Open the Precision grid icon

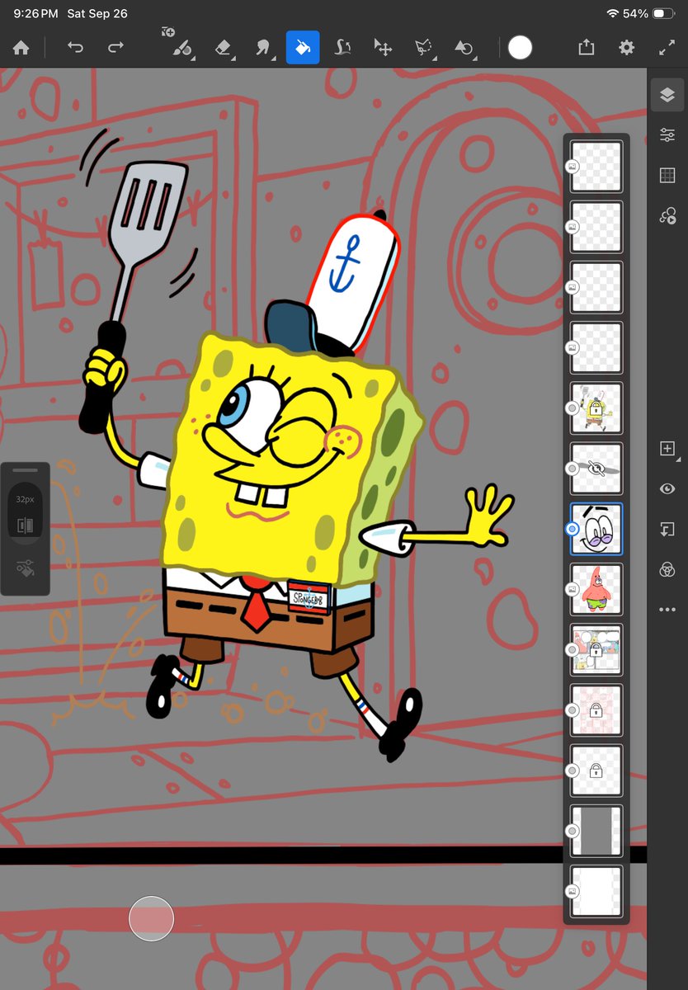pos(667,175)
